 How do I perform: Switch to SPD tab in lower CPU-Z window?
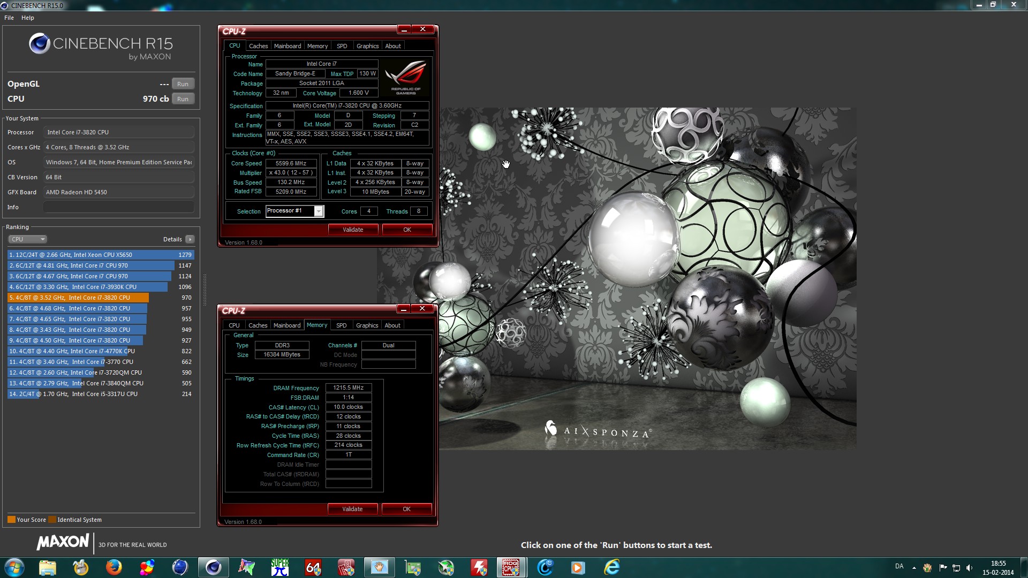(342, 325)
